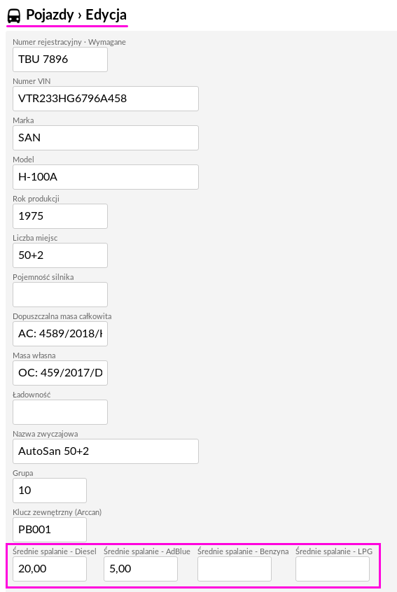Click the Dopuszczalna masa całkowita input

coord(60,334)
